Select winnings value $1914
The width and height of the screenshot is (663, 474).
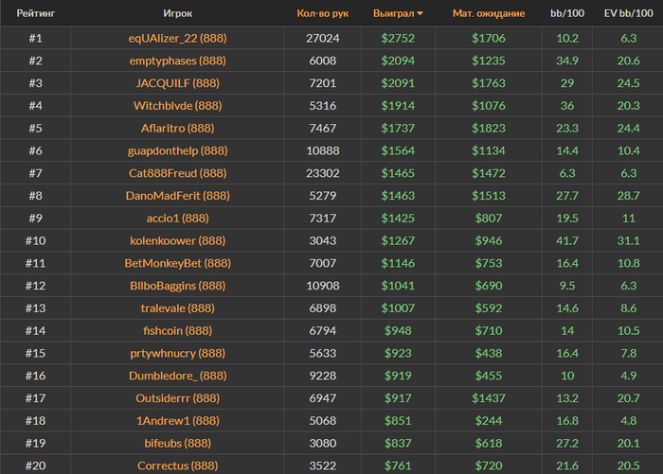click(398, 106)
